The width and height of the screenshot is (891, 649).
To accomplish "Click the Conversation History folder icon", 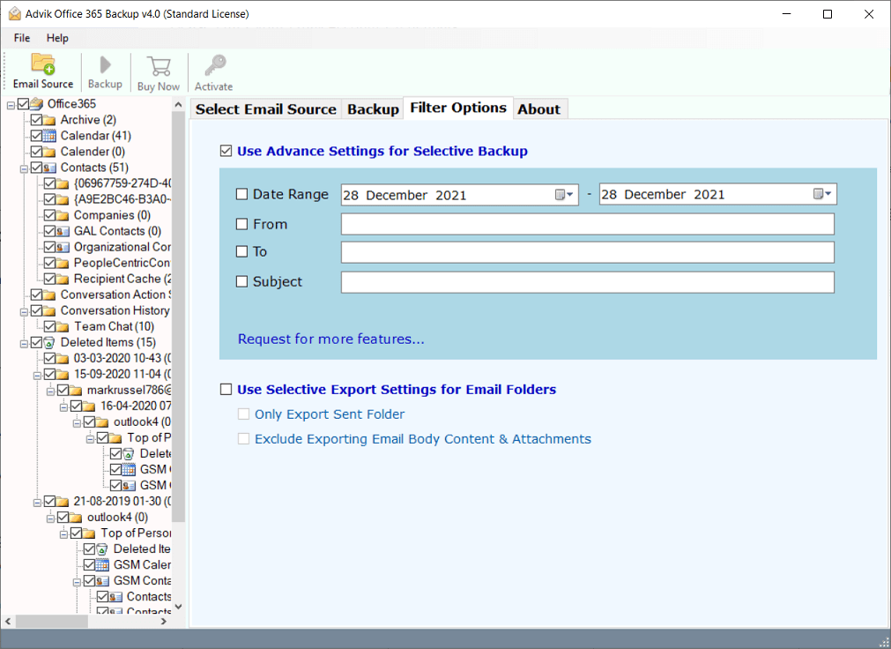I will [49, 310].
